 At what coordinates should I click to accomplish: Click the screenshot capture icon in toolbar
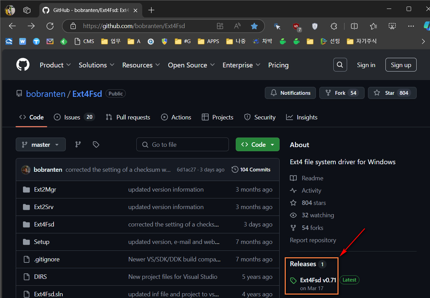coord(392,26)
